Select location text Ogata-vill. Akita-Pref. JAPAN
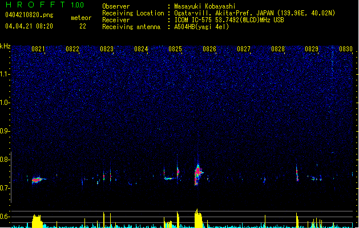The width and height of the screenshot is (359, 228). [x=224, y=13]
